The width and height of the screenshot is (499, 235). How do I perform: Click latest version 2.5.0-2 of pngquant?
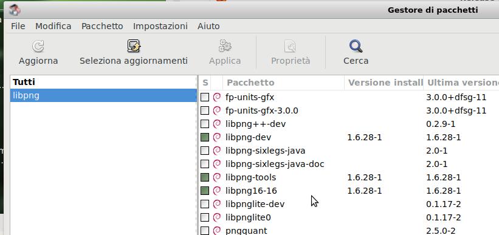(441, 231)
